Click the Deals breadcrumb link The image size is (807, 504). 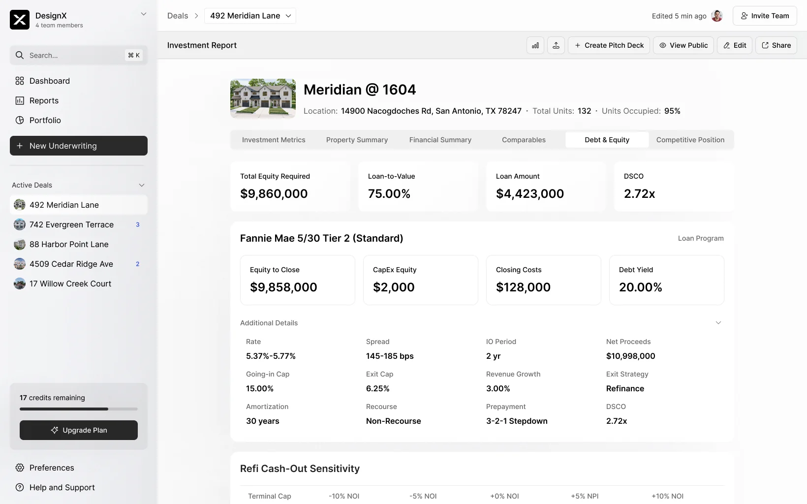178,16
